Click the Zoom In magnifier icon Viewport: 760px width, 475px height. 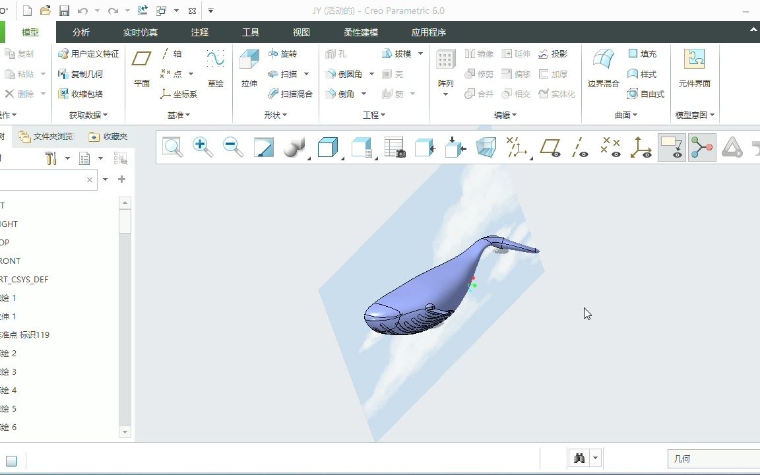click(203, 146)
